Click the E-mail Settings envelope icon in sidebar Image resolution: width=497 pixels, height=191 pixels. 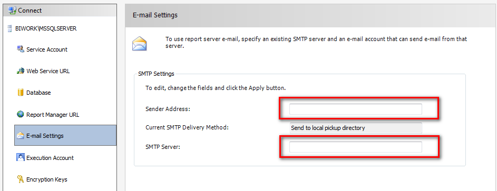21,136
